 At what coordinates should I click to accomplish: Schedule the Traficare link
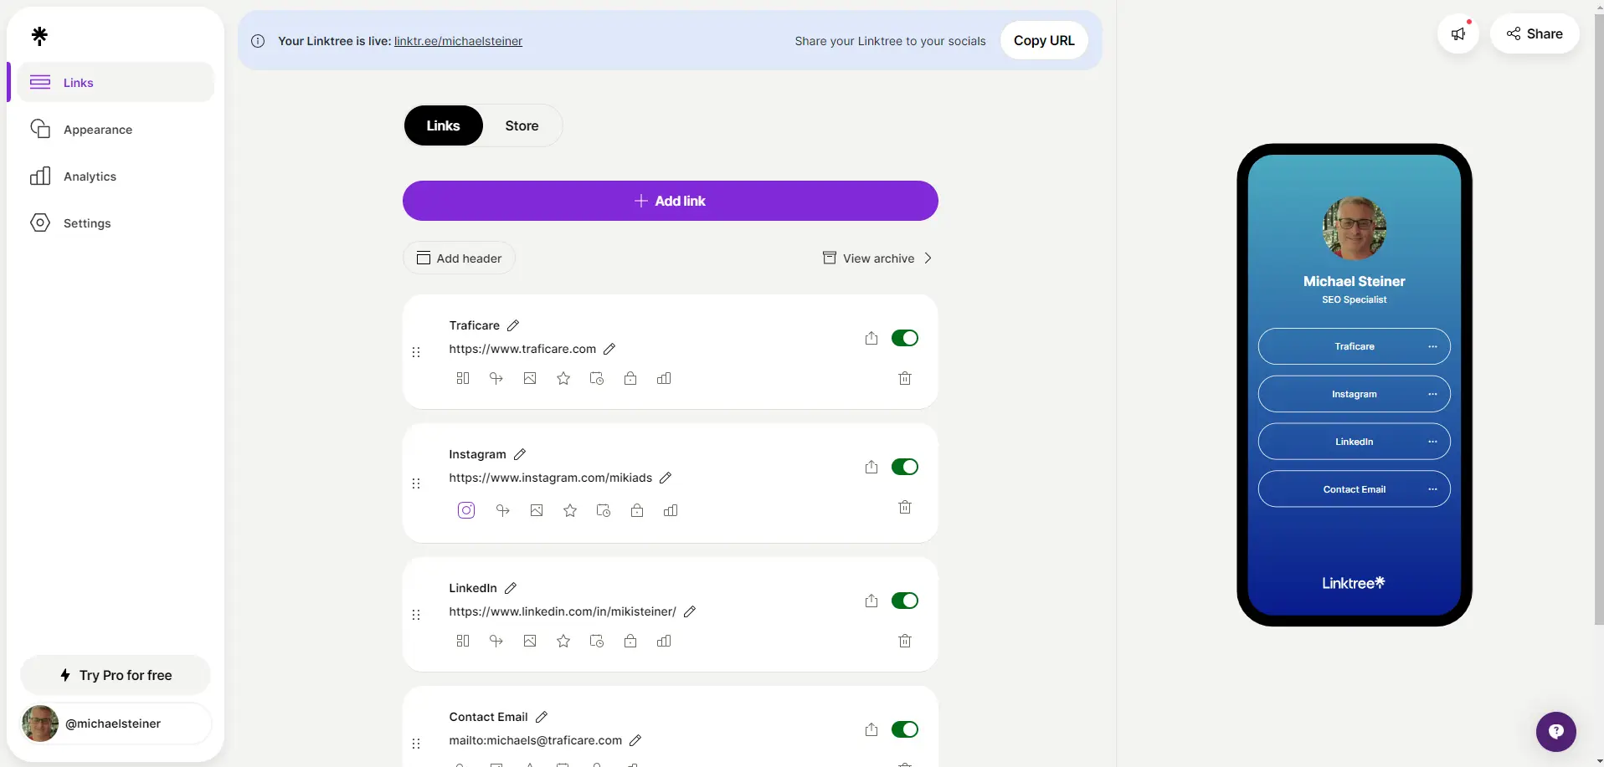pyautogui.click(x=597, y=378)
